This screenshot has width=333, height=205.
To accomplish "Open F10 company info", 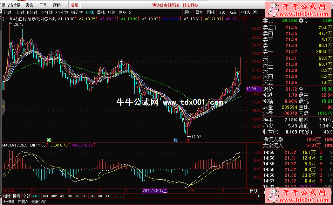I will [222, 12].
